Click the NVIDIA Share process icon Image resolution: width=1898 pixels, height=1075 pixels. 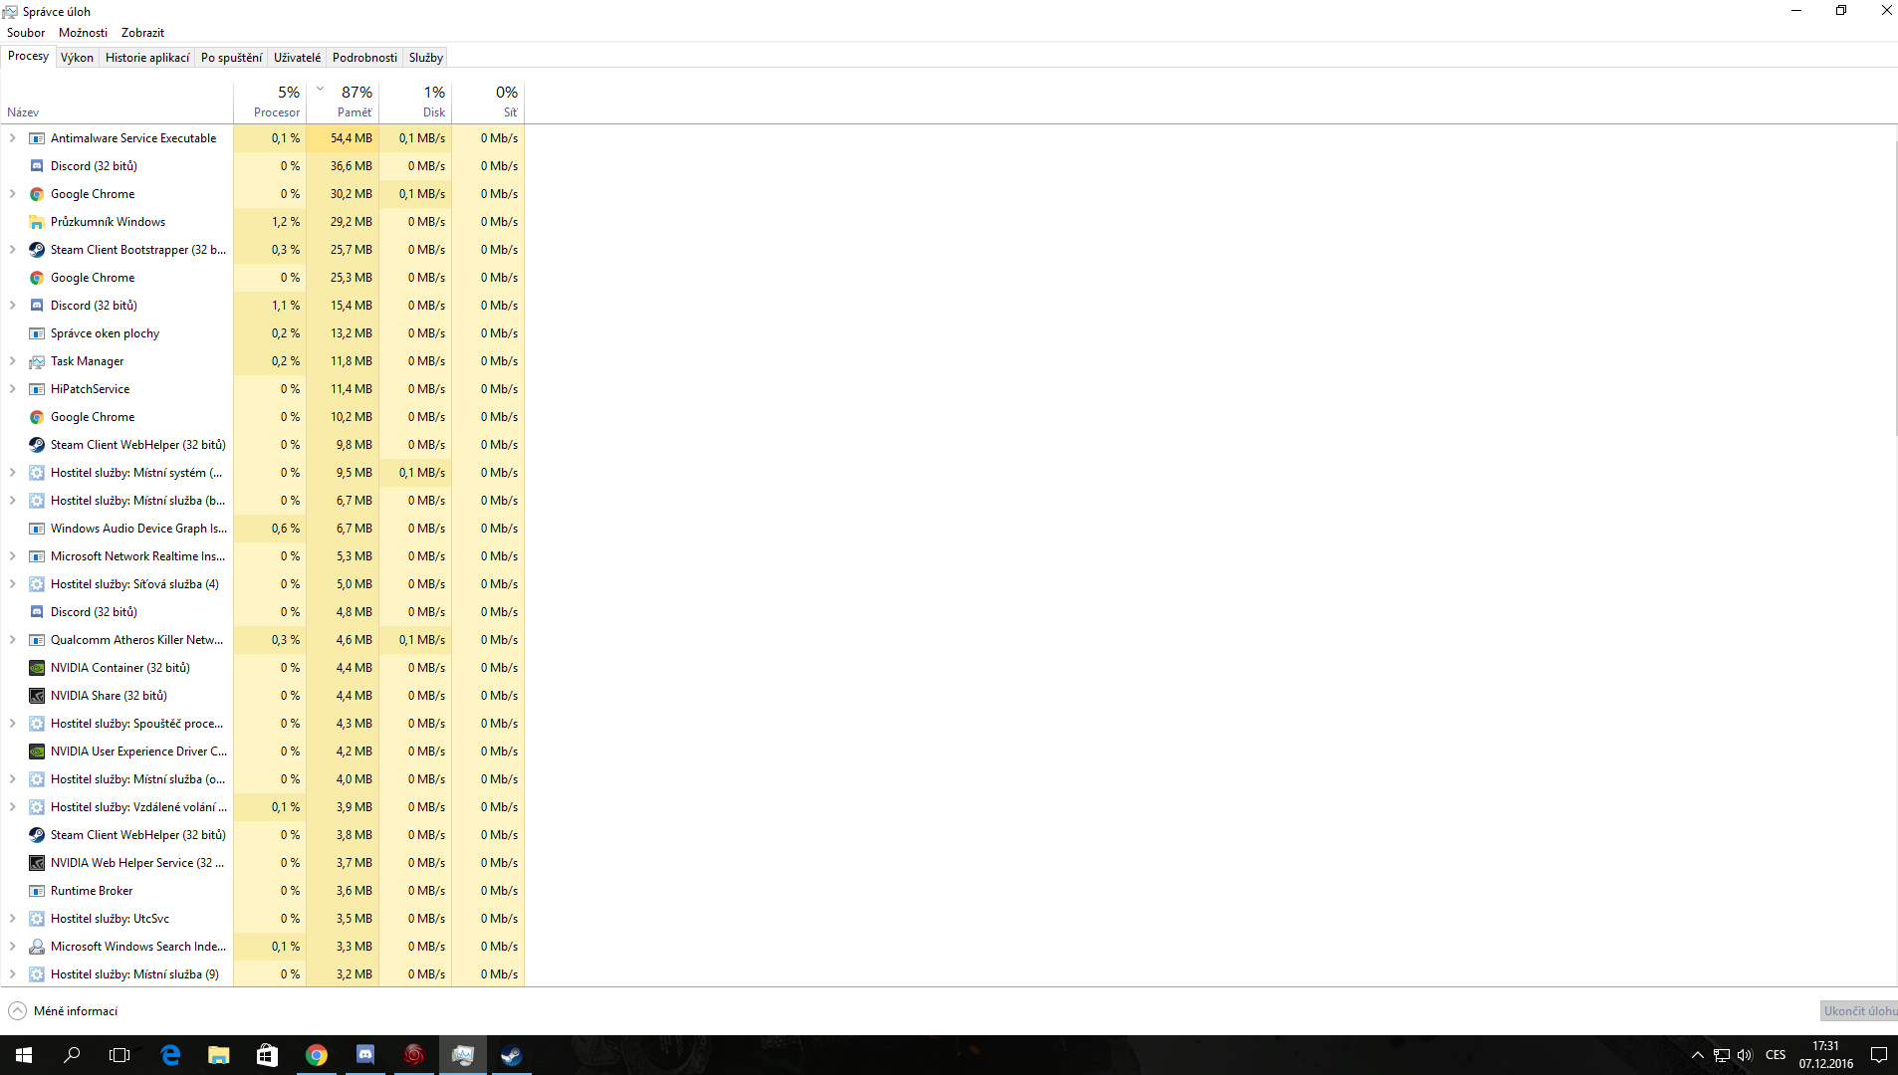click(x=37, y=696)
